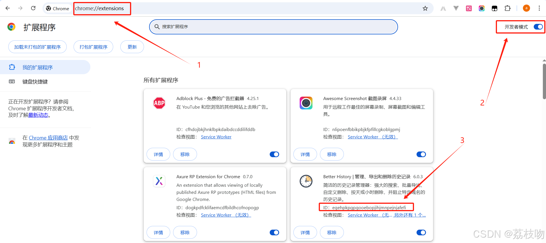546x243 pixels.
Task: Disable the Adblock Plus extension toggle
Action: pyautogui.click(x=274, y=154)
